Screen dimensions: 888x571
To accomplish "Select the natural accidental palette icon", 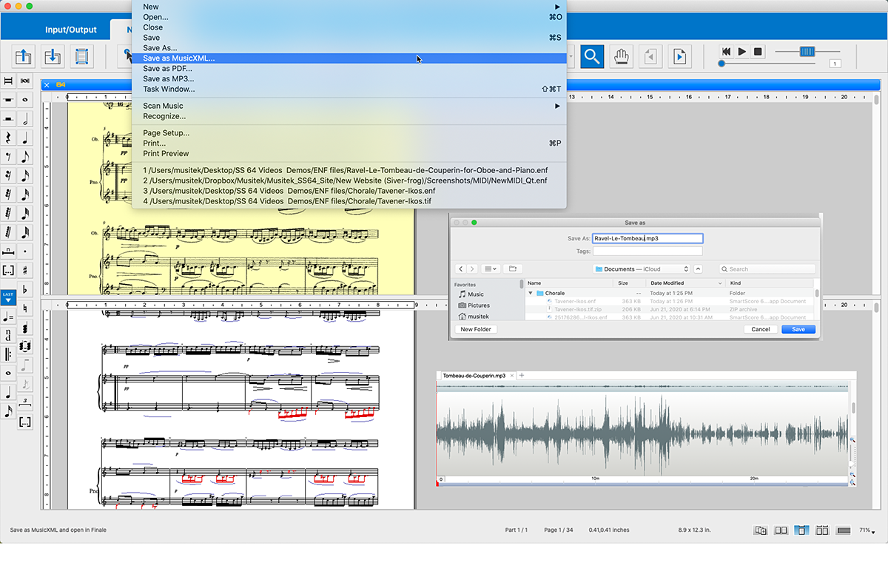I will tap(25, 308).
